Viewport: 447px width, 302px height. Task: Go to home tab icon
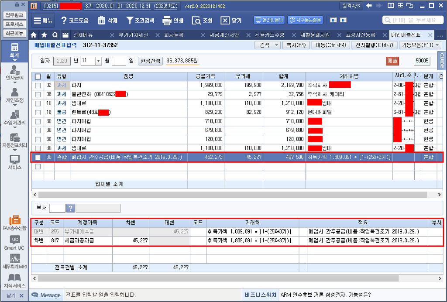tap(34, 35)
